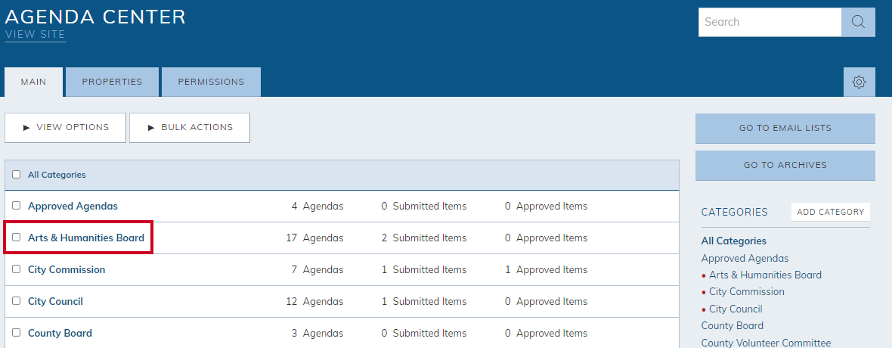This screenshot has height=348, width=892.
Task: Tick the All Categories checkbox
Action: coord(17,174)
